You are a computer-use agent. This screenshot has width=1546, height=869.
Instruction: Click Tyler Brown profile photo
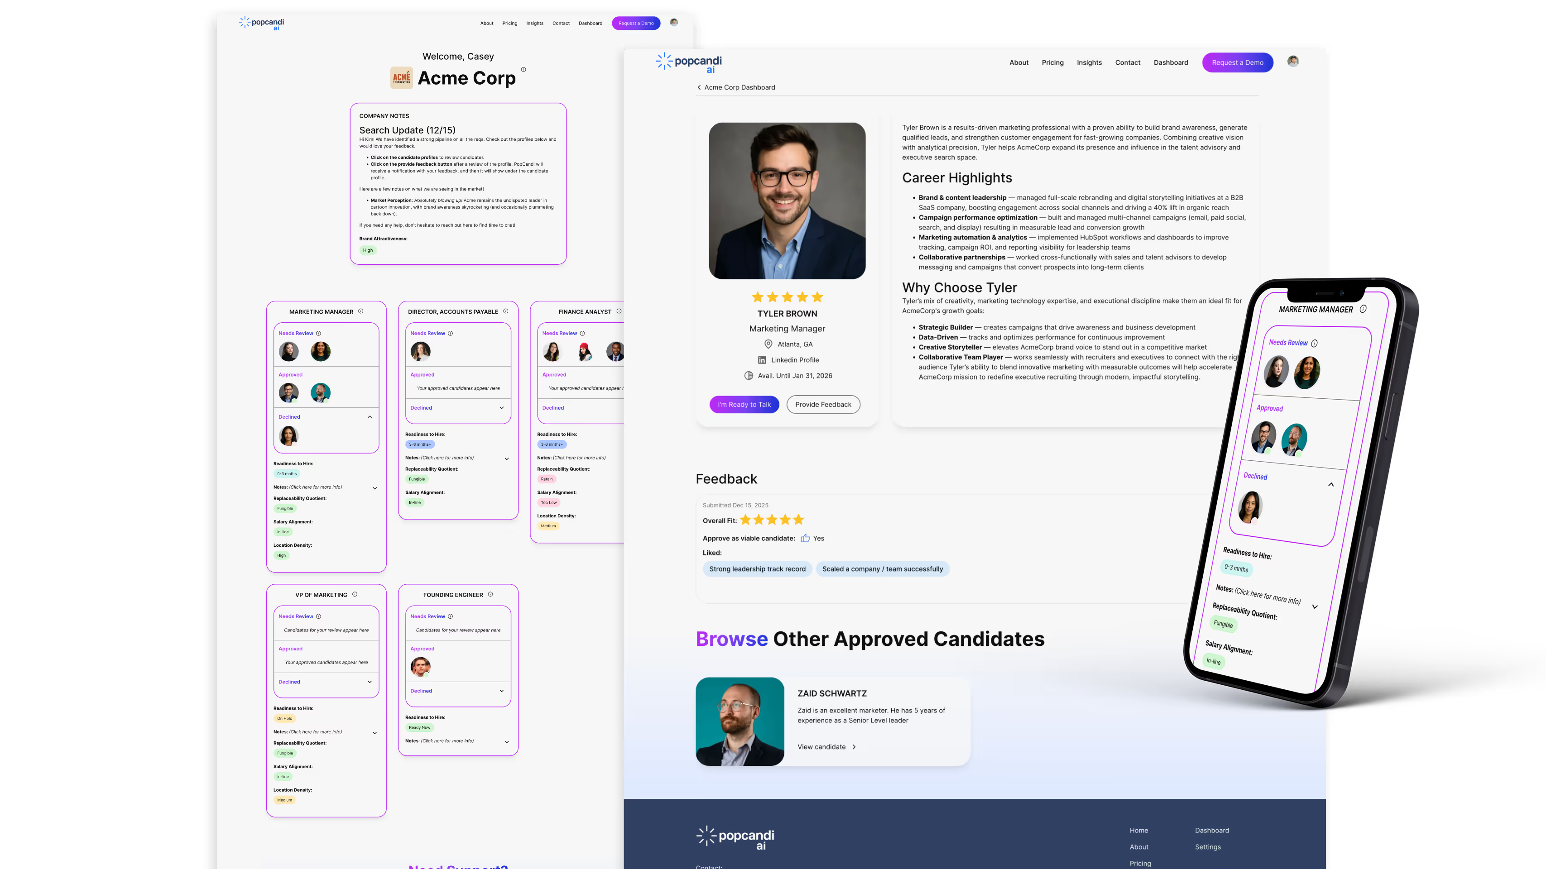787,201
